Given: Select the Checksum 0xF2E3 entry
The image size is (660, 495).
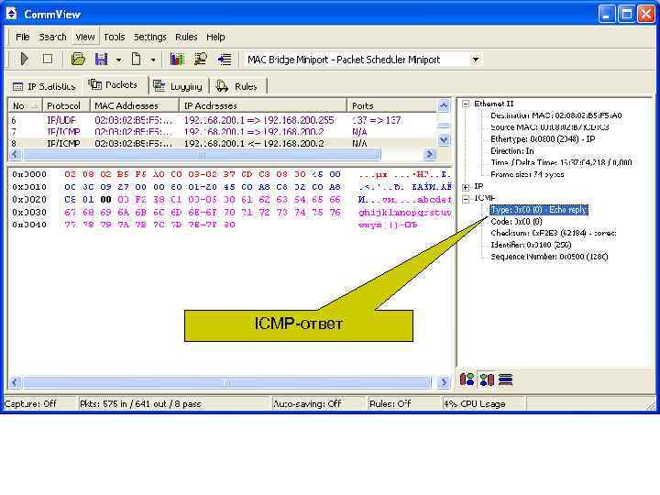Looking at the screenshot, I should click(554, 233).
